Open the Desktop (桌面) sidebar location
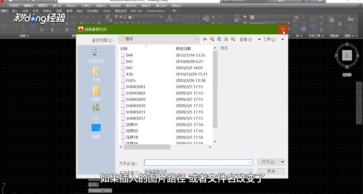Viewport: 363px width, 194px height. [x=96, y=131]
